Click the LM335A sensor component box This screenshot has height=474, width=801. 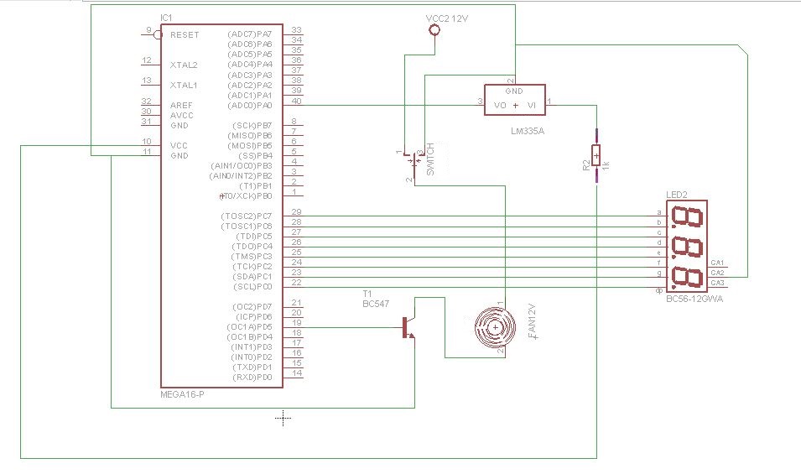514,100
